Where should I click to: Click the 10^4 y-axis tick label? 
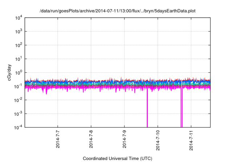(18, 18)
